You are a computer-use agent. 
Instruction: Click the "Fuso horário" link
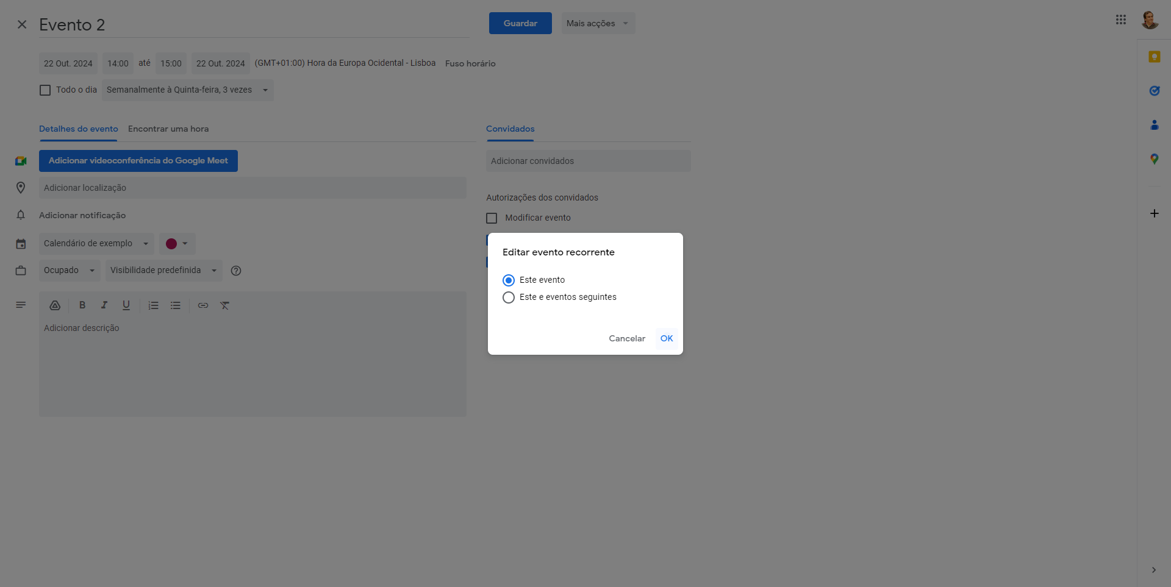470,63
